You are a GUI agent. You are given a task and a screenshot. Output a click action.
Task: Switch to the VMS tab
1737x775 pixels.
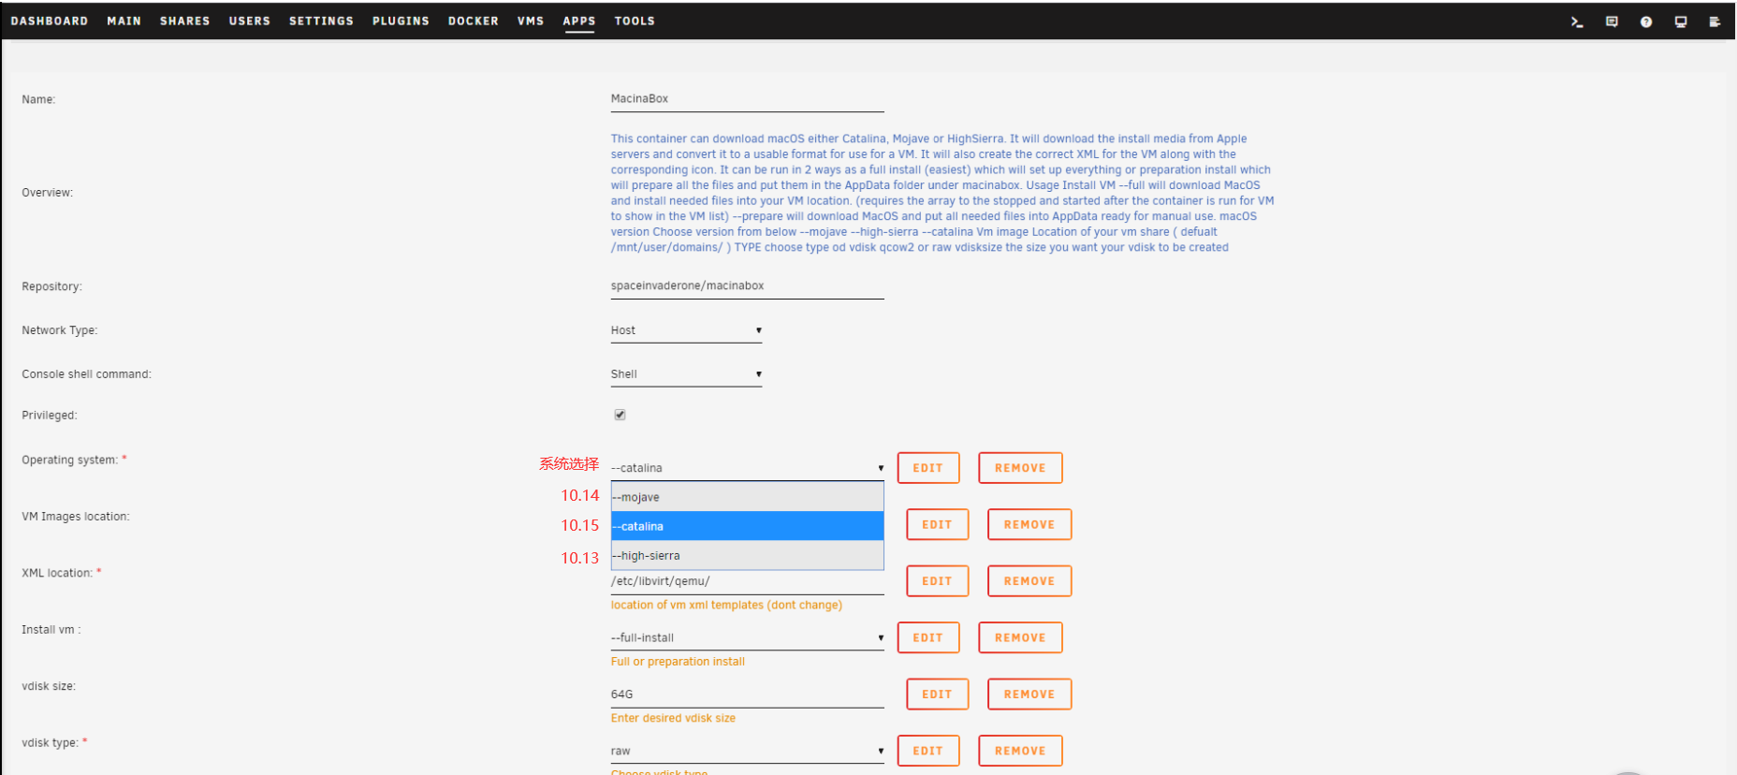click(x=531, y=21)
